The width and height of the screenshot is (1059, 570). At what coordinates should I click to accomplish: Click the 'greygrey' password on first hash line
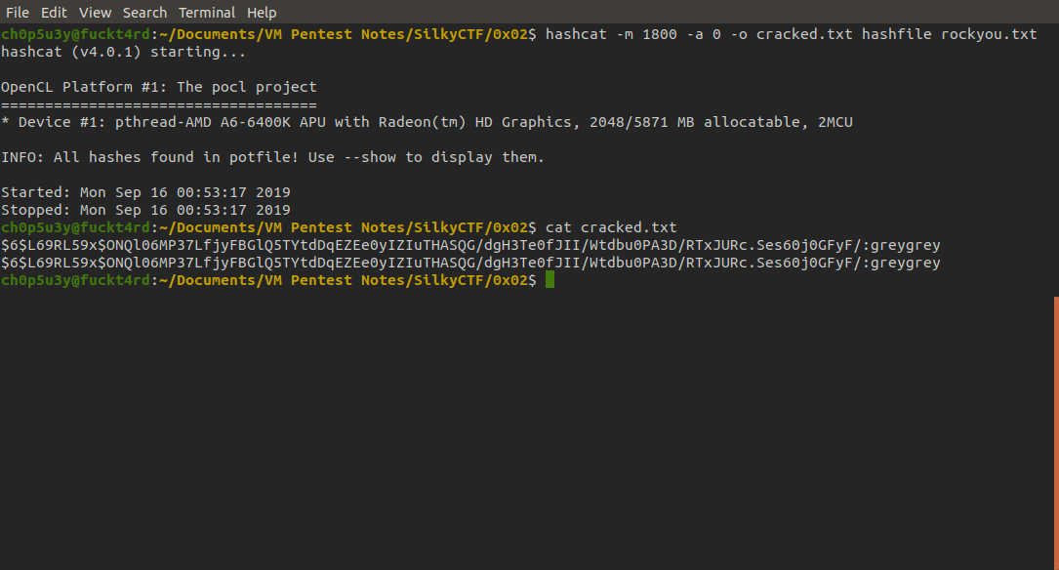pyautogui.click(x=905, y=244)
